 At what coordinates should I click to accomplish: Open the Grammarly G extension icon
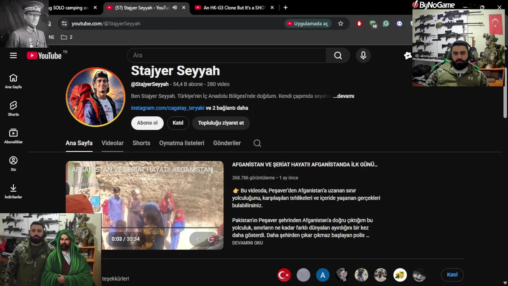(386, 23)
